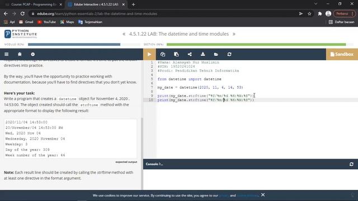The height and width of the screenshot is (201, 358).
Task: Open the YouTube bookmark
Action: pyautogui.click(x=46, y=22)
